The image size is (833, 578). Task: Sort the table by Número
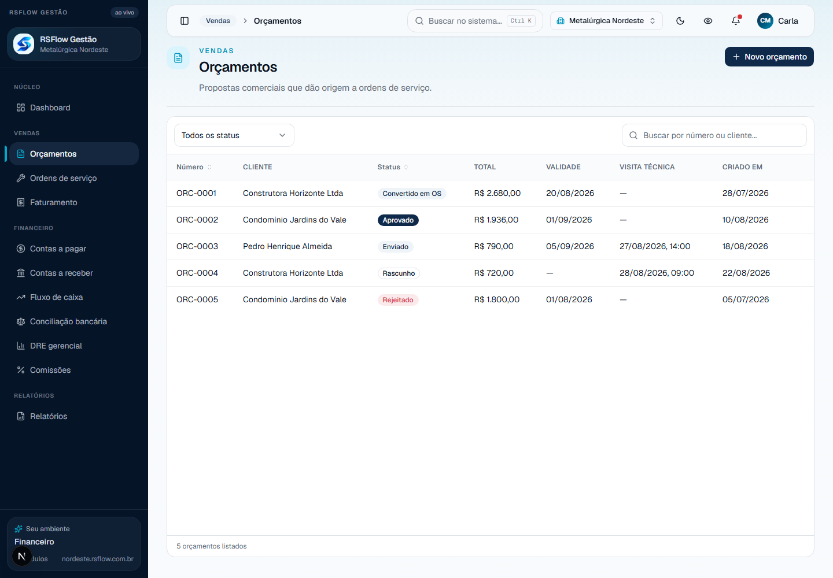pos(194,167)
